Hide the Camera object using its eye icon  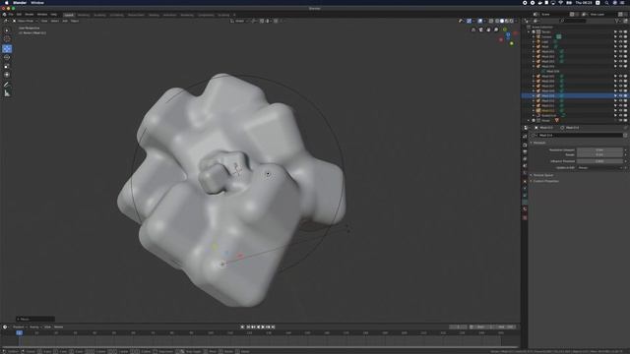coord(620,36)
